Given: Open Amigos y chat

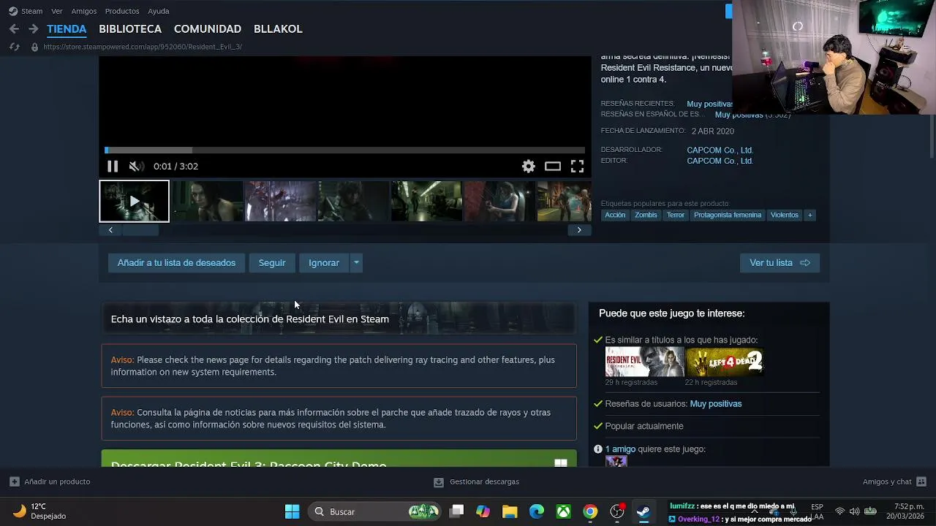Looking at the screenshot, I should click(894, 482).
